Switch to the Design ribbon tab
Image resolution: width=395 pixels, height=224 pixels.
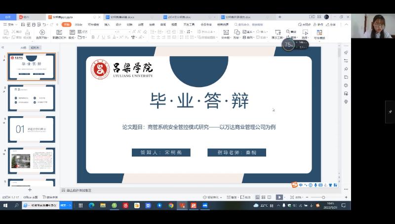[x=118, y=24]
